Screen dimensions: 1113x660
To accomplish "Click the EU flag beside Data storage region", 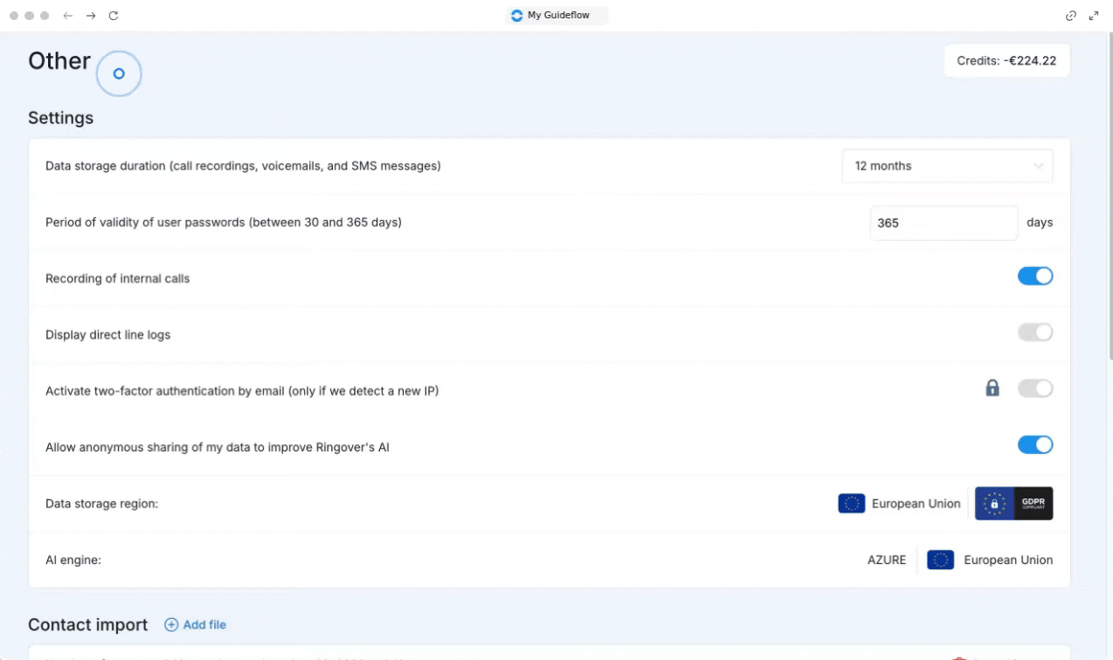I will tap(851, 504).
